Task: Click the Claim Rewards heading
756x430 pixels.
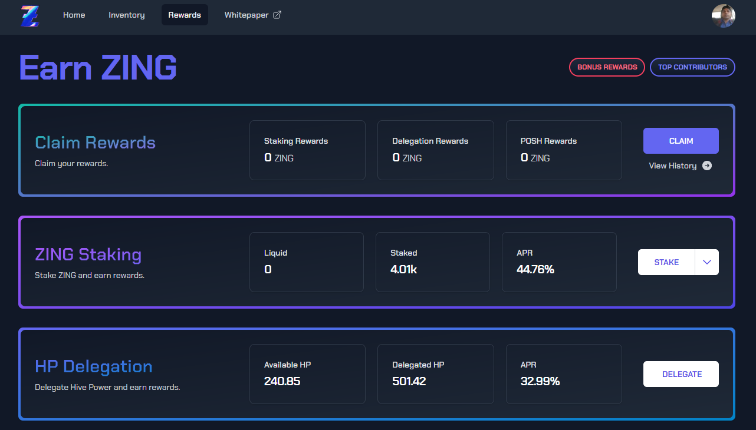Action: coord(96,143)
